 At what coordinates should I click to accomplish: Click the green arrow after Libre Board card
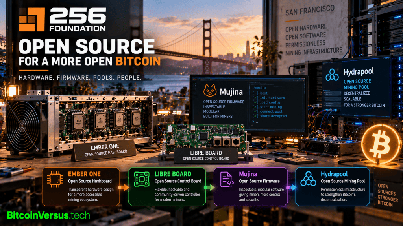pos(209,188)
